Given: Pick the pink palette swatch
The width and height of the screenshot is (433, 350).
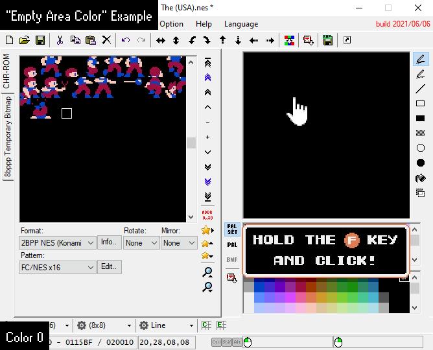Looking at the screenshot, I should pos(301,297).
